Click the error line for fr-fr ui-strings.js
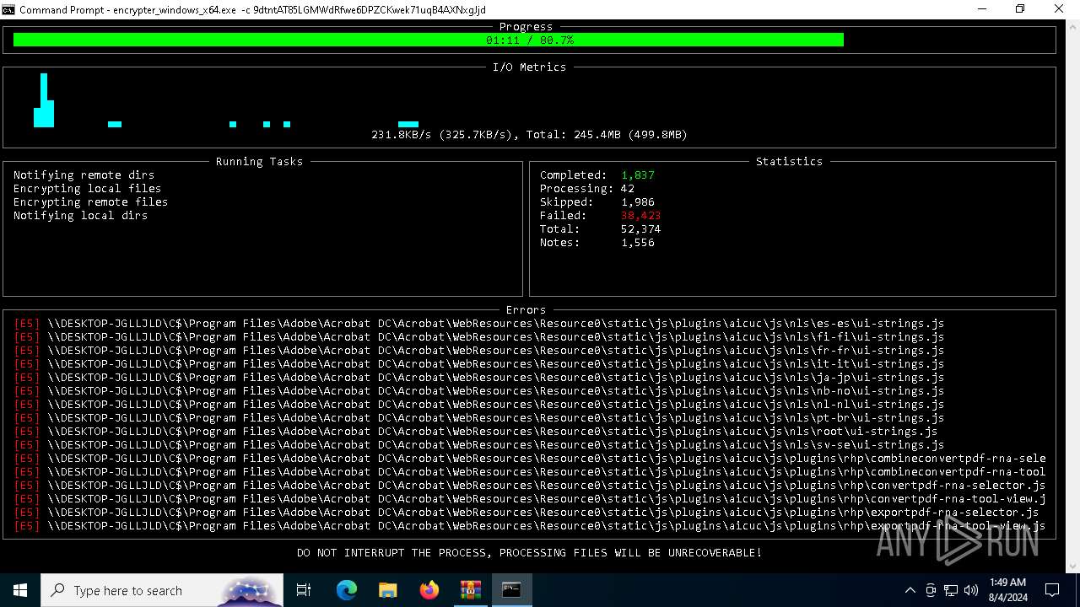Screen dimensions: 1080x607 tap(479, 350)
